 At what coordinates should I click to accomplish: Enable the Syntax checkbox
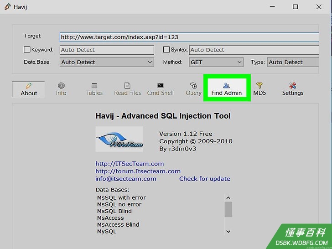[166, 50]
